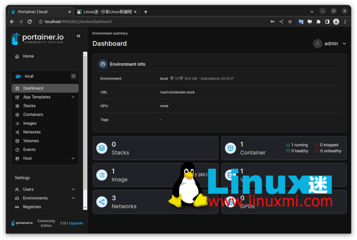Open the local environment link in Environment info
Screen dimensions: 357x240
click(163, 79)
